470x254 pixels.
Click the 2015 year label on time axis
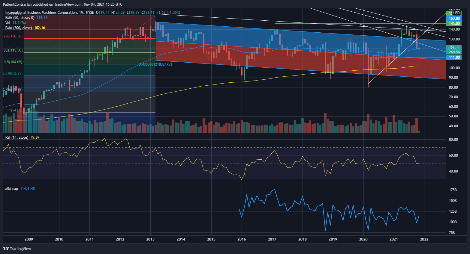pyautogui.click(x=211, y=239)
